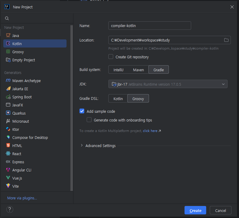Choose Spring Boot generator
This screenshot has width=239, height=218.
tap(35, 97)
